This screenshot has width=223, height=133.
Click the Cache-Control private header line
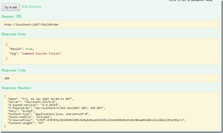pos(30,117)
